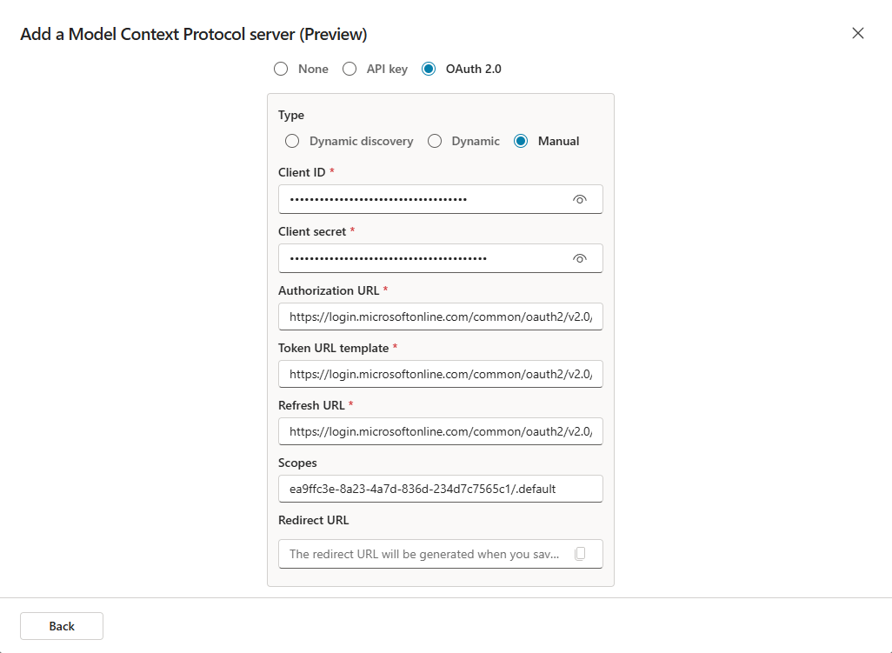The image size is (892, 653).
Task: Choose API key authentication
Action: pyautogui.click(x=349, y=69)
